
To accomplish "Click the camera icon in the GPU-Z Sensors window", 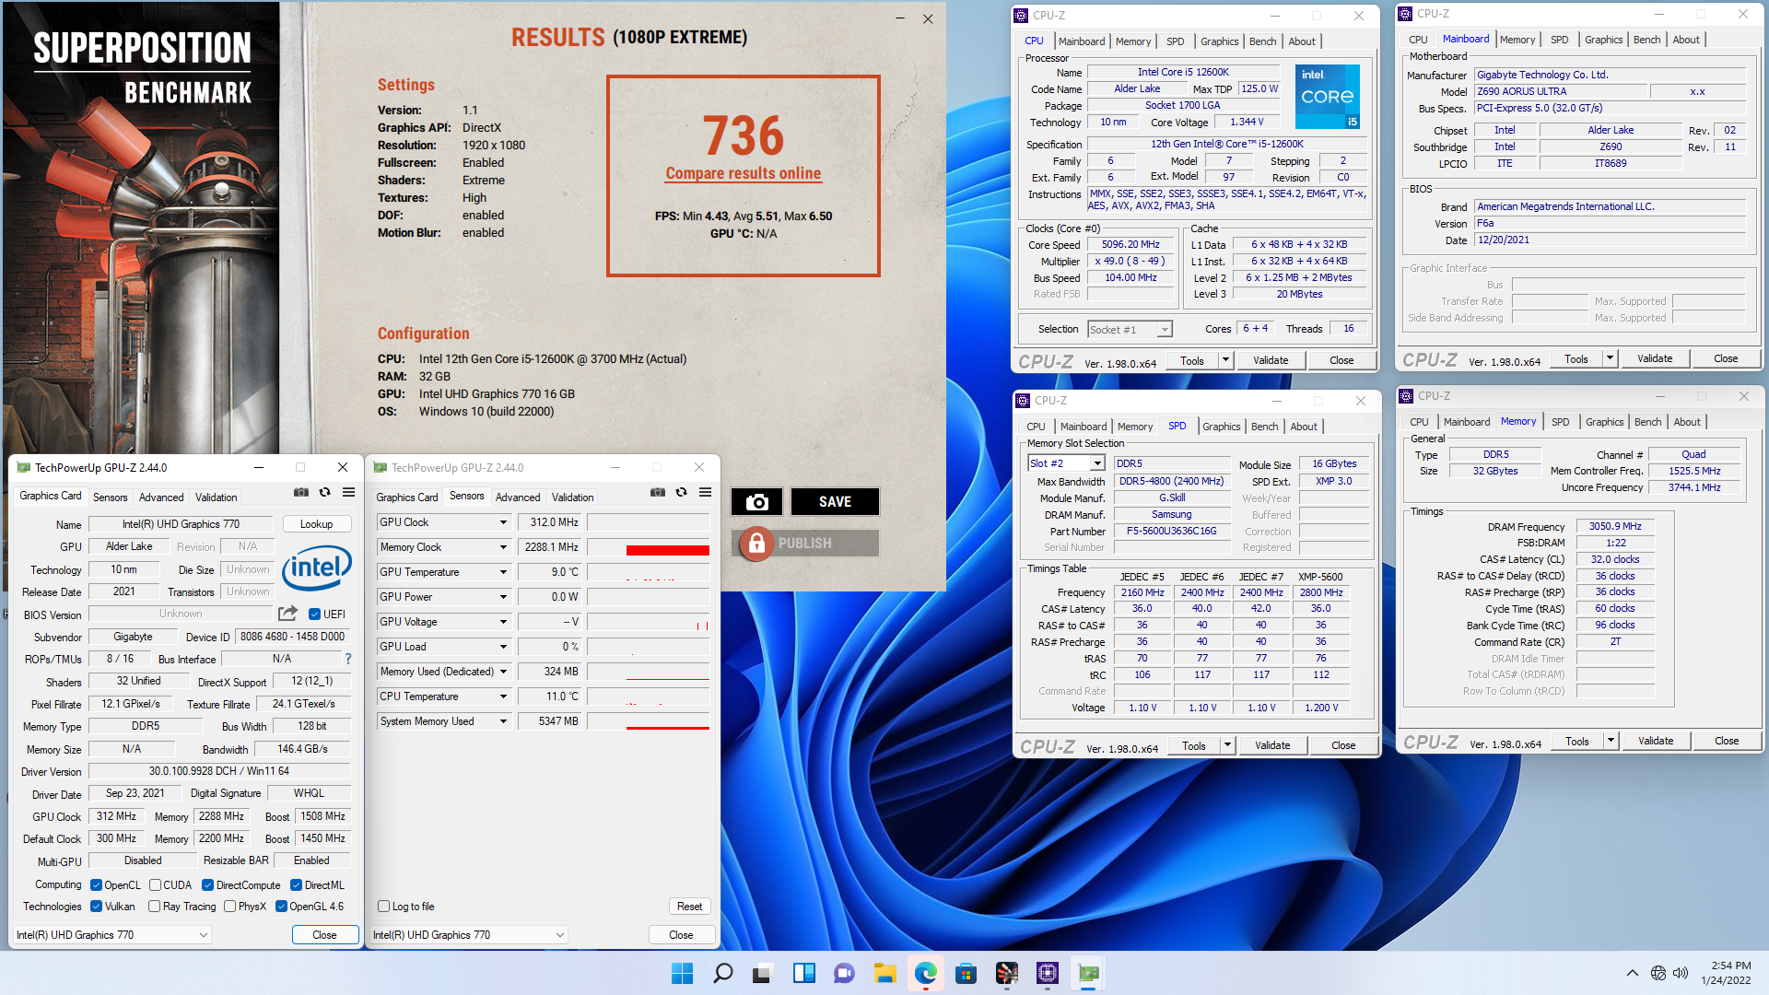I will point(658,492).
